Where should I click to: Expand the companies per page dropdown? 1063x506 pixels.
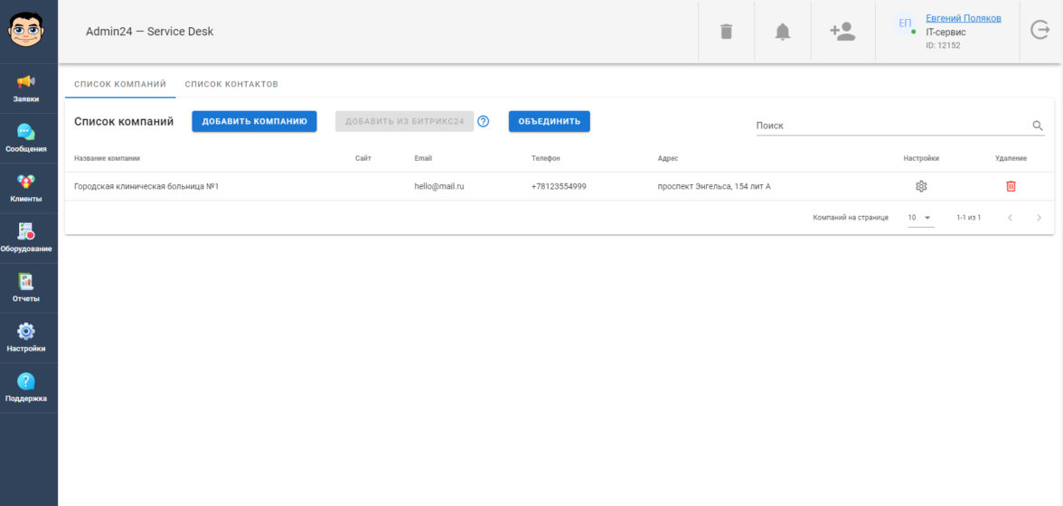coord(920,218)
